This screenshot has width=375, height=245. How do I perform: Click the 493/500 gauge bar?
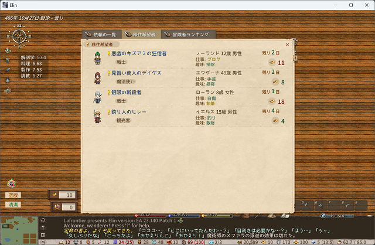click(x=337, y=216)
